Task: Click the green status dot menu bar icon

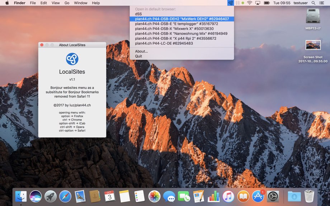Action: tap(243, 3)
